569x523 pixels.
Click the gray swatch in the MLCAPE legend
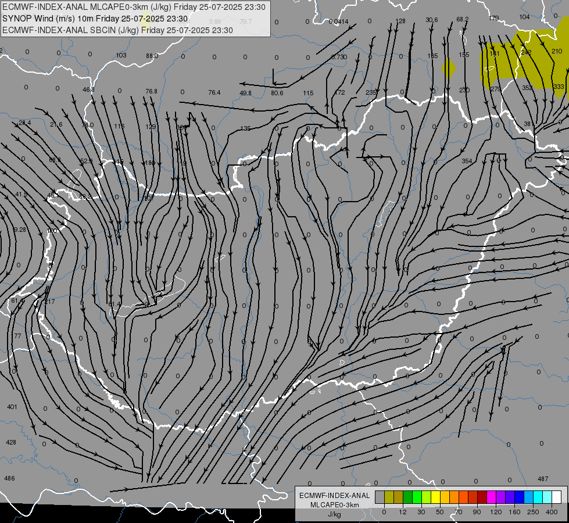380,497
